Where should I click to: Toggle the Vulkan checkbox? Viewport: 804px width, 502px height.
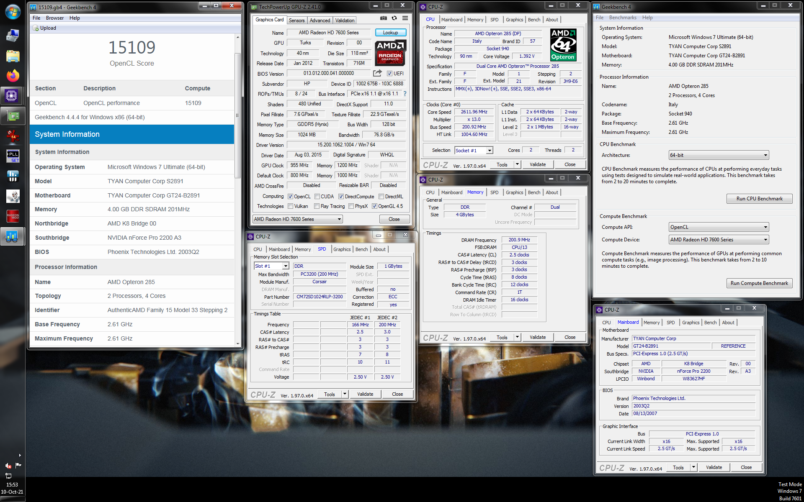tap(290, 206)
